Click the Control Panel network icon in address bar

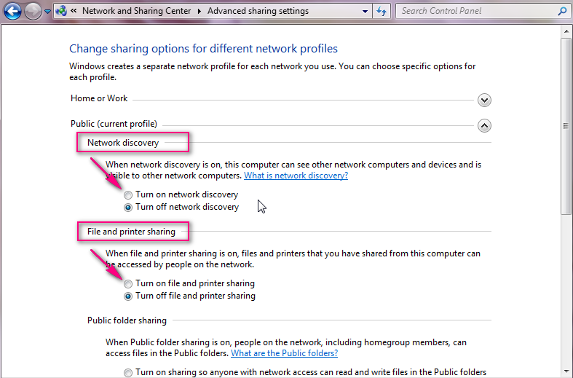pos(61,11)
